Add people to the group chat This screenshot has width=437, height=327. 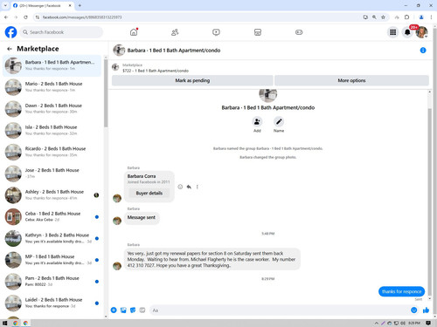pyautogui.click(x=257, y=121)
